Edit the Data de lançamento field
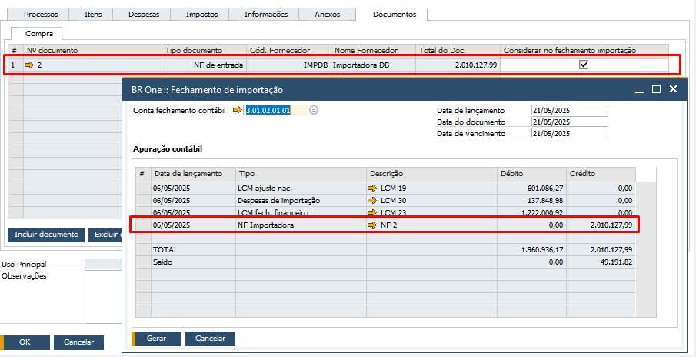 tap(570, 111)
